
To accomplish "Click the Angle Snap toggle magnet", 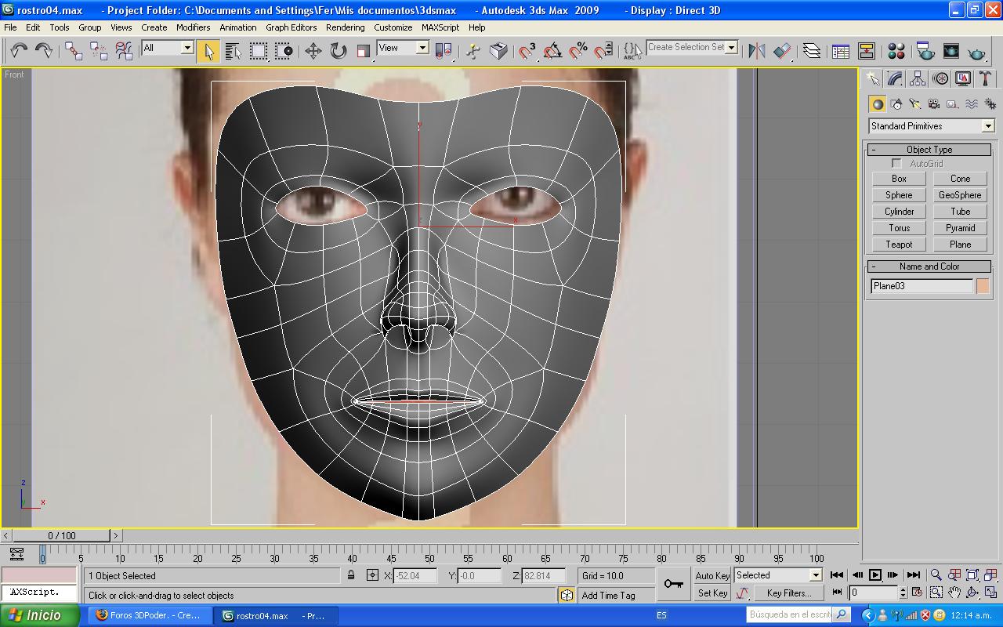I will (x=553, y=51).
